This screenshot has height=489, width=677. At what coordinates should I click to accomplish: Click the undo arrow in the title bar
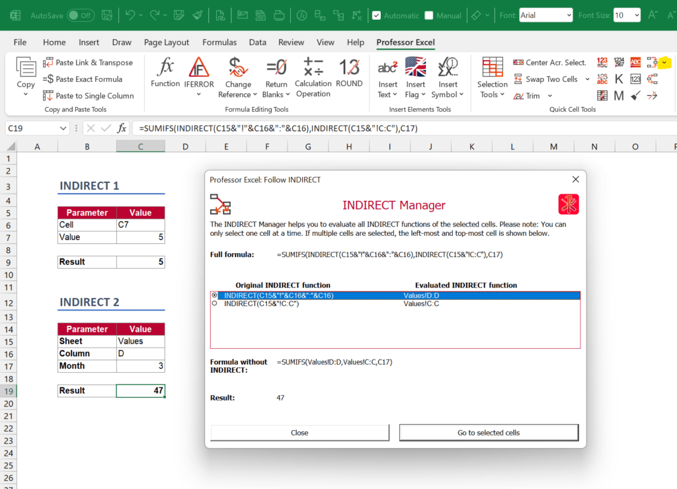click(130, 16)
